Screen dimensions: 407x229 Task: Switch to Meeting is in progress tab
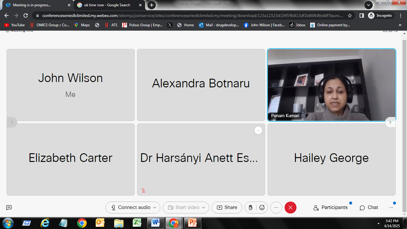(37, 5)
